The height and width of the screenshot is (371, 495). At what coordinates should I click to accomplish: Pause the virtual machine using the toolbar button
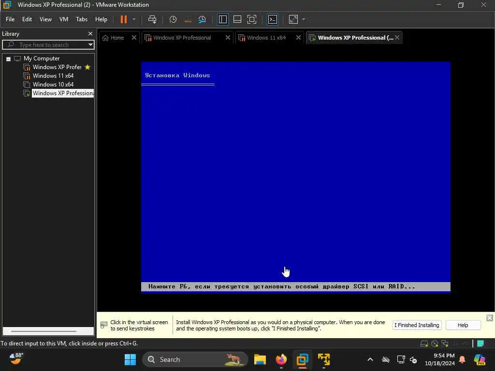pos(123,19)
